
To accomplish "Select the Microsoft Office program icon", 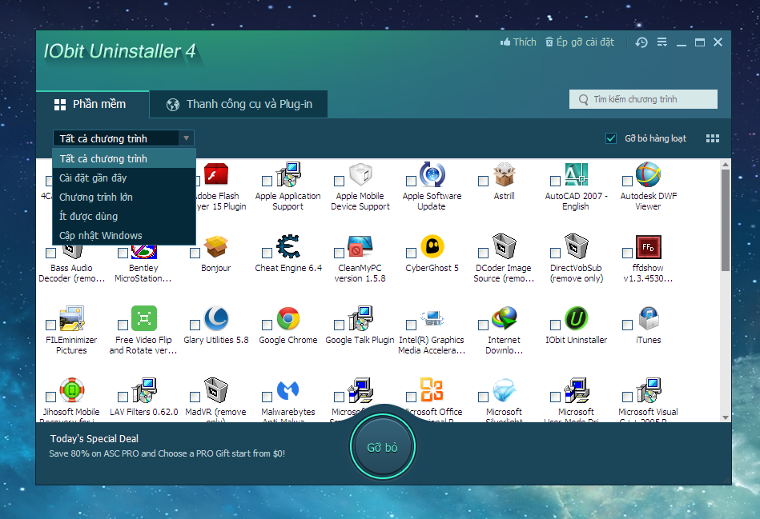I will point(432,390).
